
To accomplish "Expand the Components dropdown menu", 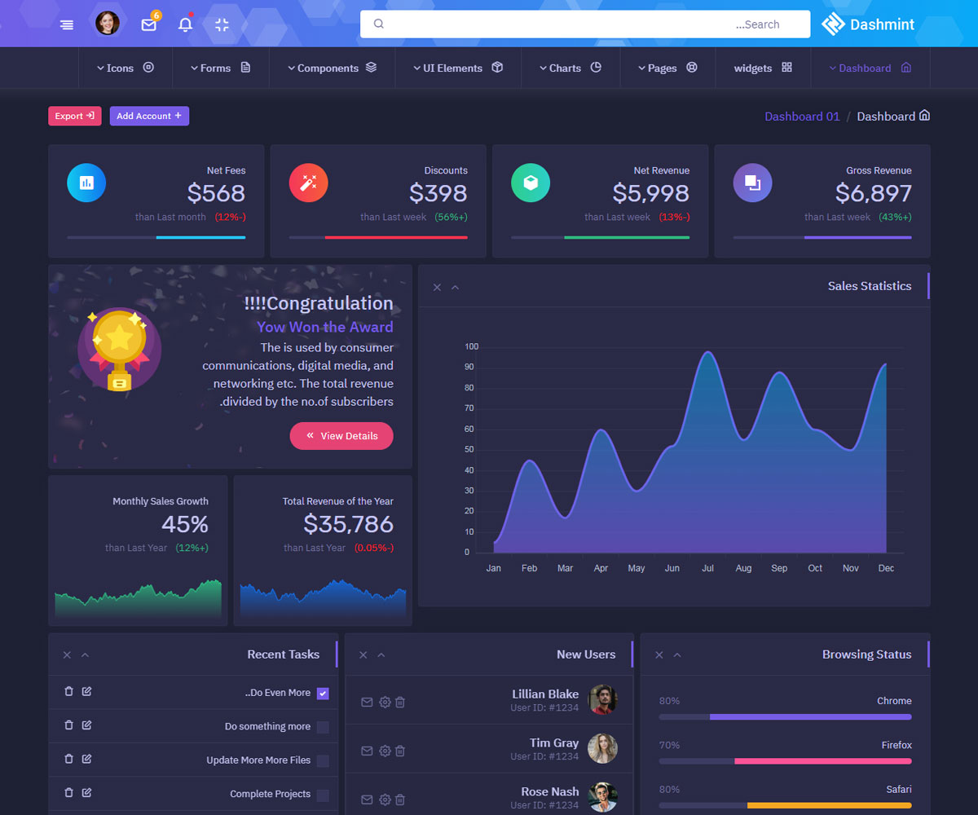I will 332,68.
